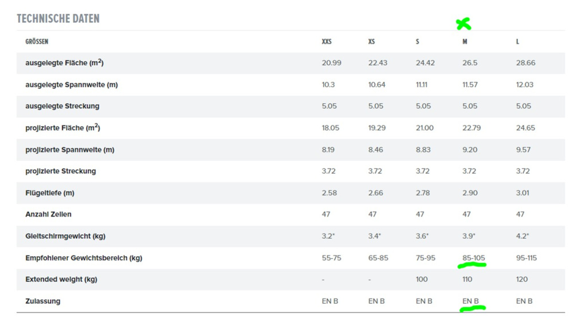Click the Anzahl Zellen row label
Screen dimensions: 573x322
click(x=48, y=214)
